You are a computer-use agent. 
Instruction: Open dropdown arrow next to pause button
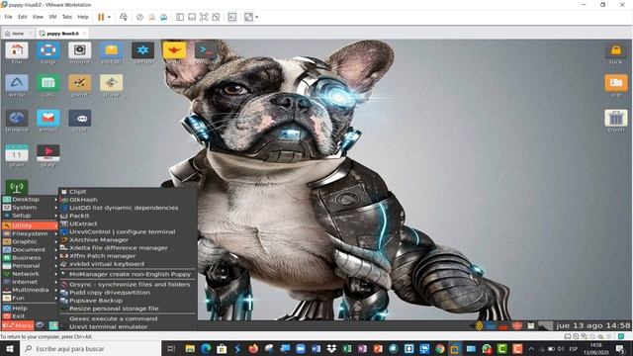[x=109, y=17]
